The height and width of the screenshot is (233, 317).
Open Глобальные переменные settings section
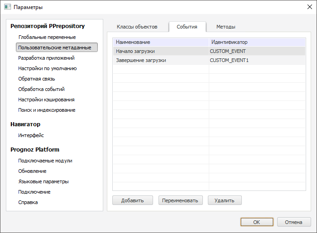pos(47,37)
